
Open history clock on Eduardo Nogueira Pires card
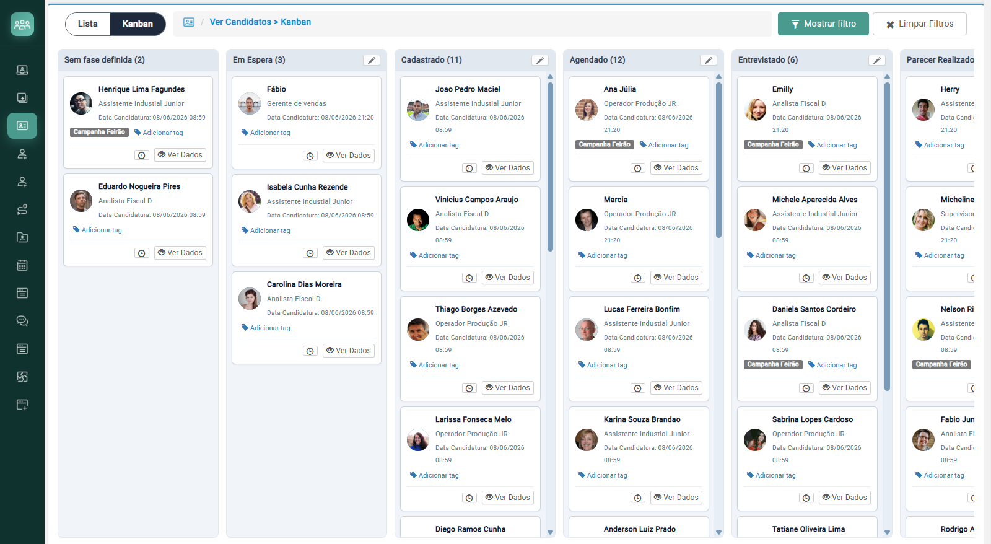pyautogui.click(x=142, y=253)
